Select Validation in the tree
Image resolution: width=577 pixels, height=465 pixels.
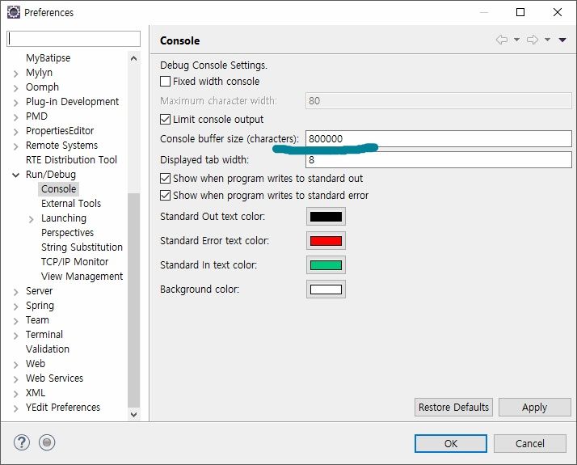click(48, 349)
